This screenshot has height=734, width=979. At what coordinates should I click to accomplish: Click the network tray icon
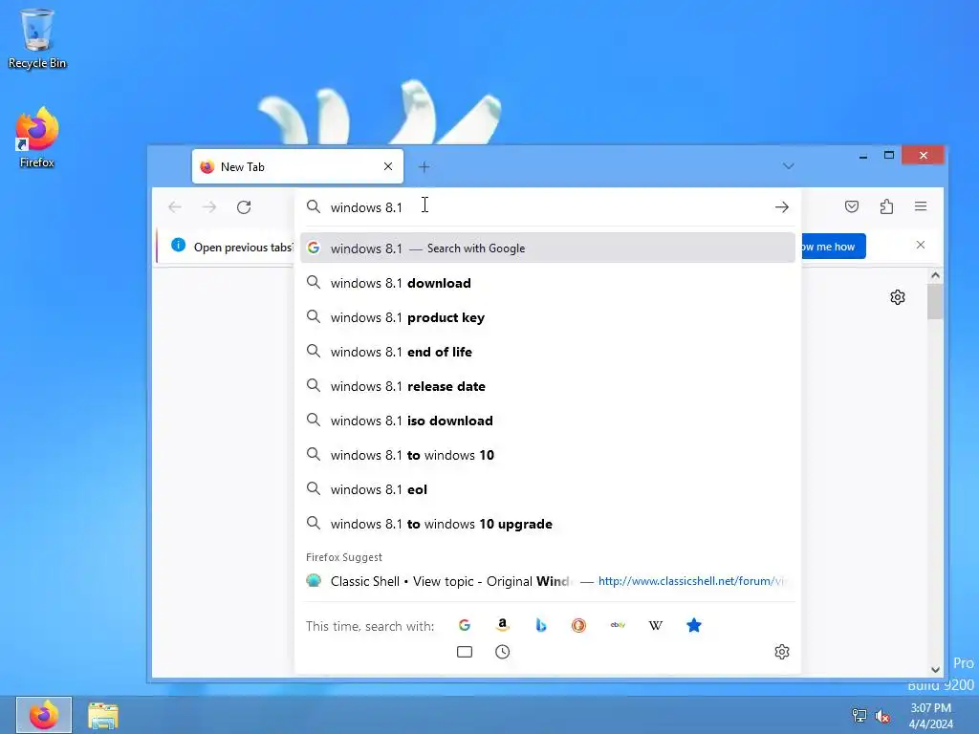coord(859,716)
